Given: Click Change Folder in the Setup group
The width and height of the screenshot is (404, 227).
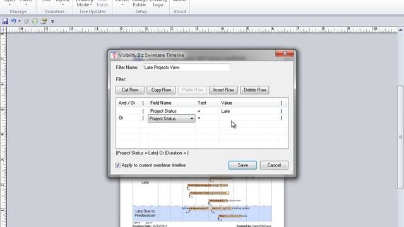Looking at the screenshot, I should tap(140, 3).
